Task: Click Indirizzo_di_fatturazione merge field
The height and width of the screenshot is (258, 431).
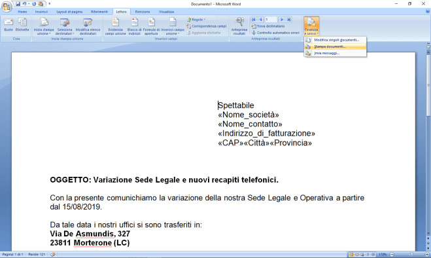Action: pyautogui.click(x=266, y=134)
